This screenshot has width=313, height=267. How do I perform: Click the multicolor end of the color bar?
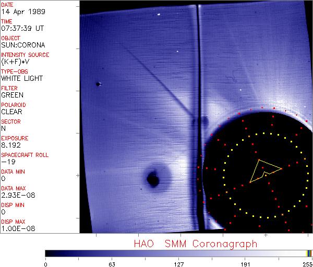[309, 253]
